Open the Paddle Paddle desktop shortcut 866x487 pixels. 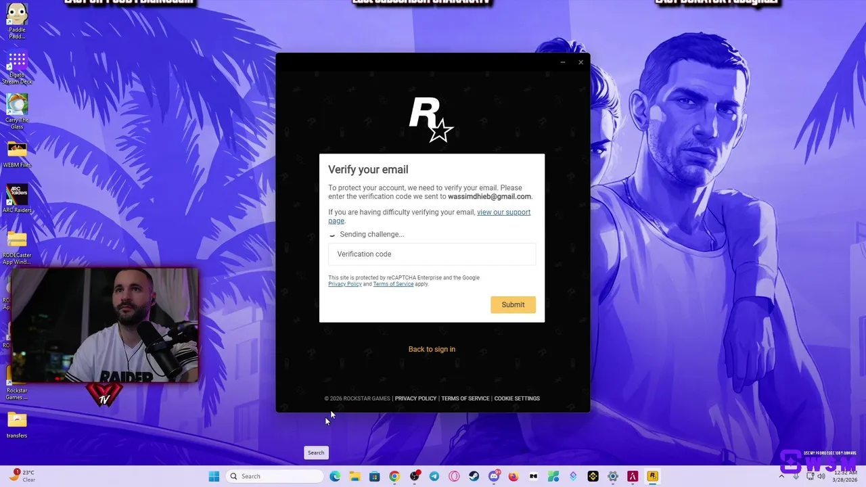tap(17, 20)
